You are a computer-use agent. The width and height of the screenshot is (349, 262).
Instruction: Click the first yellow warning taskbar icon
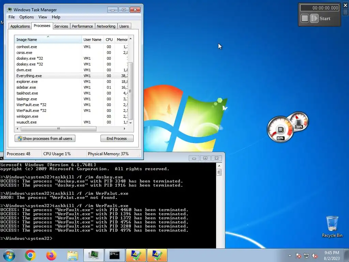click(x=136, y=255)
